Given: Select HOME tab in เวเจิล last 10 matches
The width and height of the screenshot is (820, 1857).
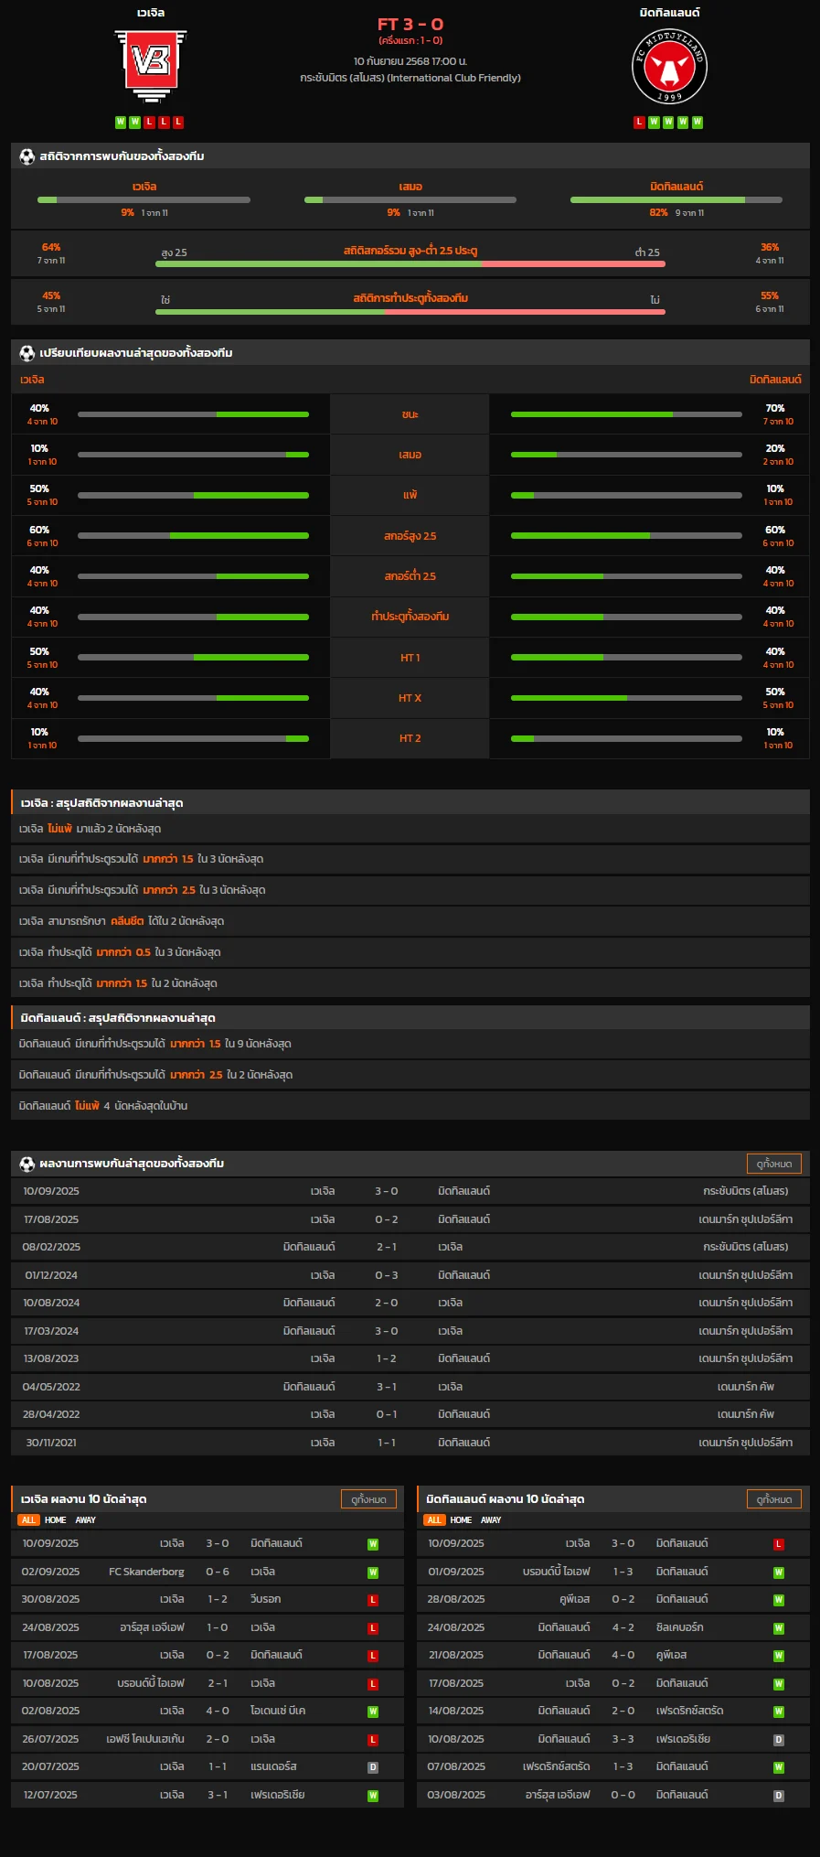Looking at the screenshot, I should [x=56, y=1519].
